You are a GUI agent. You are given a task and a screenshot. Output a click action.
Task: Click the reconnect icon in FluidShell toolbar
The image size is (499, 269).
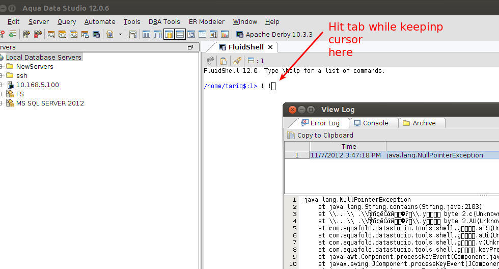pyautogui.click(x=210, y=61)
